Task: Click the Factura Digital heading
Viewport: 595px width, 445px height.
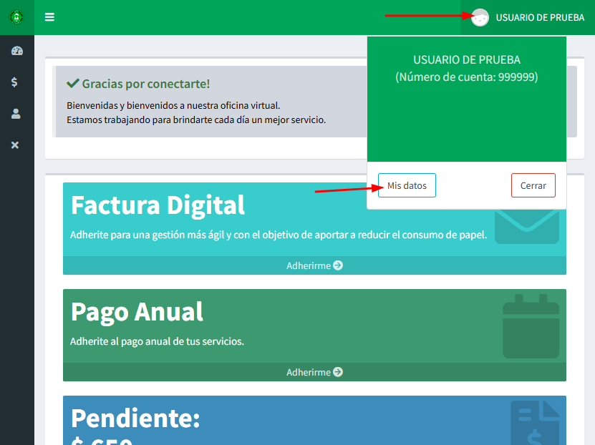Action: 158,205
